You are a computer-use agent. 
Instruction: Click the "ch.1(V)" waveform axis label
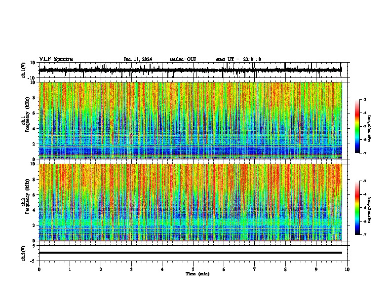(x=24, y=70)
